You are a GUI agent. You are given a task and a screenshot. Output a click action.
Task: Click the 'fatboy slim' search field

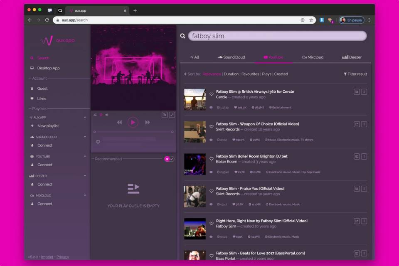pos(277,36)
